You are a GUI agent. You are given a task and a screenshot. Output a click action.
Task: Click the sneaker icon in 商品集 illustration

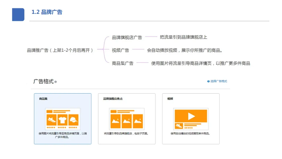51,120
